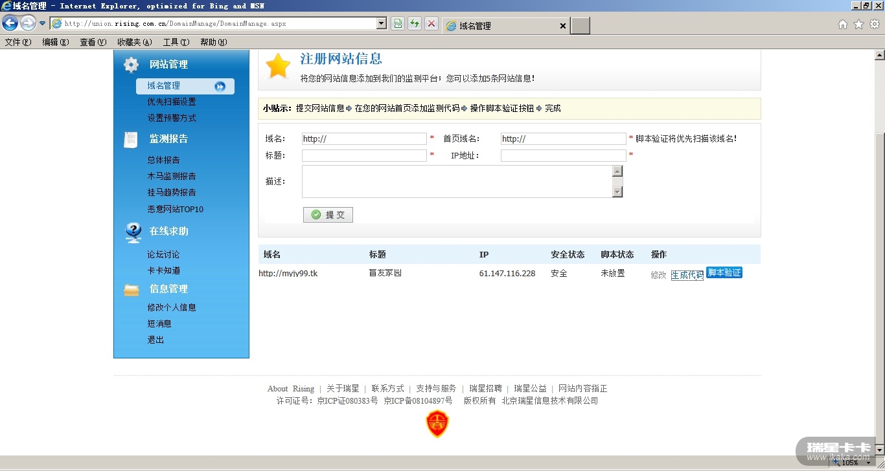Open the 文件(F) menu

(x=18, y=42)
